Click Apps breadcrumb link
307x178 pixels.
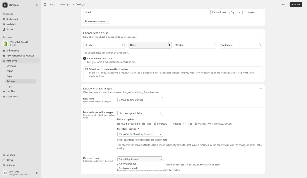click(x=53, y=4)
